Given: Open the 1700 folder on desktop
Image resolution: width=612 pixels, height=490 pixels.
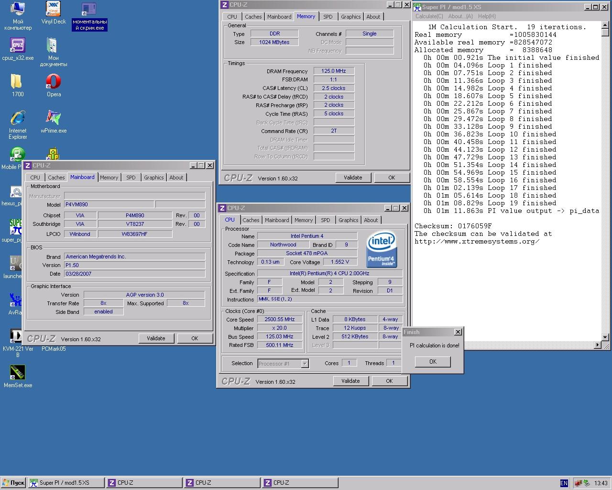Looking at the screenshot, I should point(18,86).
